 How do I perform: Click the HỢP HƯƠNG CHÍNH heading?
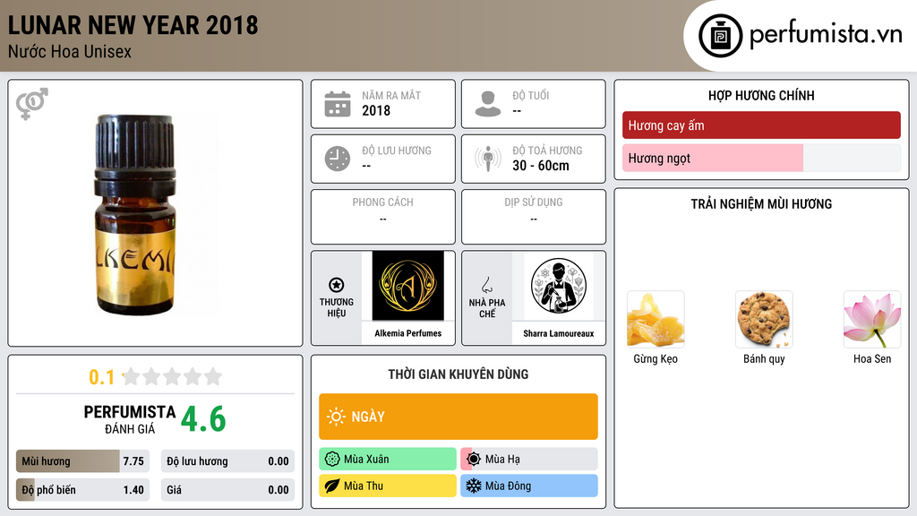(x=761, y=95)
